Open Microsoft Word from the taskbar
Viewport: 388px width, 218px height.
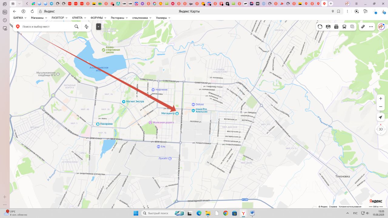(x=252, y=213)
